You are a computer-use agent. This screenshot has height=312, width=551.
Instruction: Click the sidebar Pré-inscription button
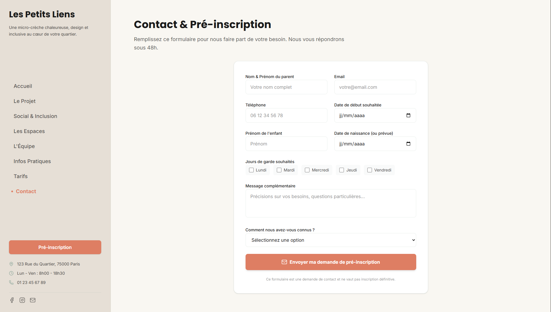[x=55, y=247]
